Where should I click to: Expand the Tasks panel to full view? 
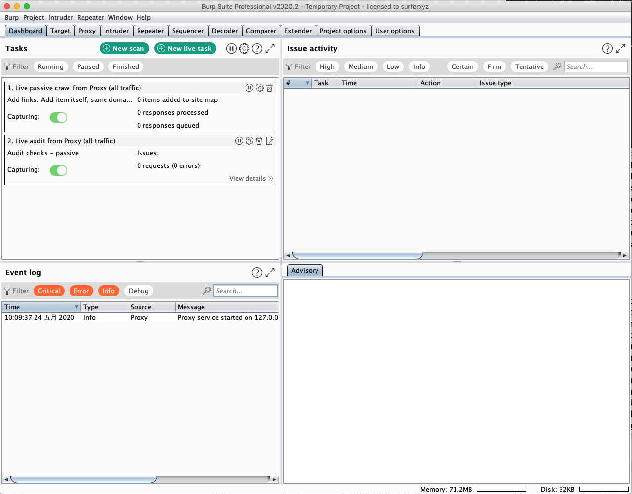point(270,48)
